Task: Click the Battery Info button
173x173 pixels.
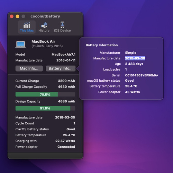Action: (61, 68)
